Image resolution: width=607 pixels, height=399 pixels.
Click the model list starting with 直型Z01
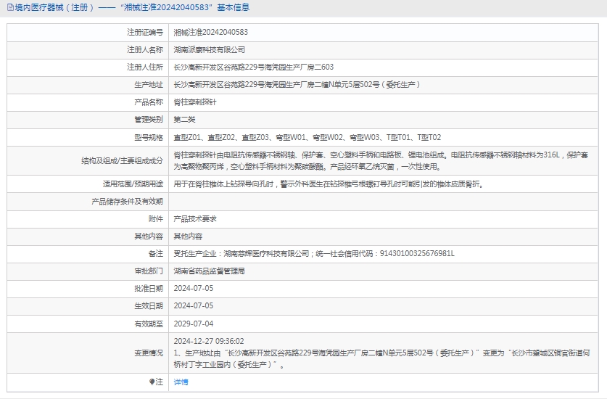point(307,137)
